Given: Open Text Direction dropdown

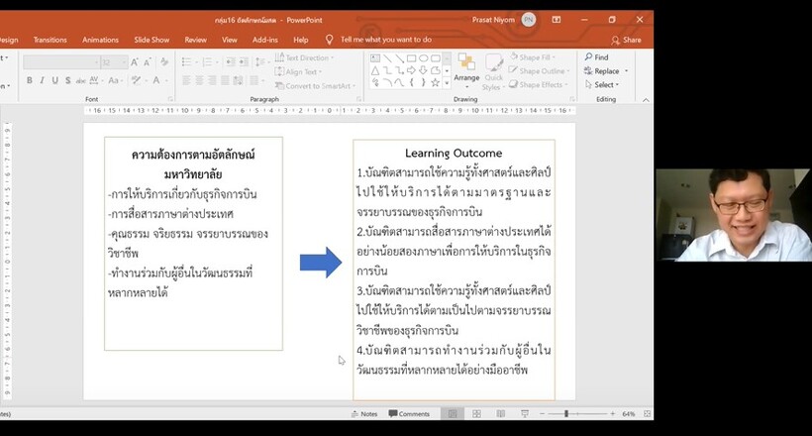Looking at the screenshot, I should tap(305, 57).
